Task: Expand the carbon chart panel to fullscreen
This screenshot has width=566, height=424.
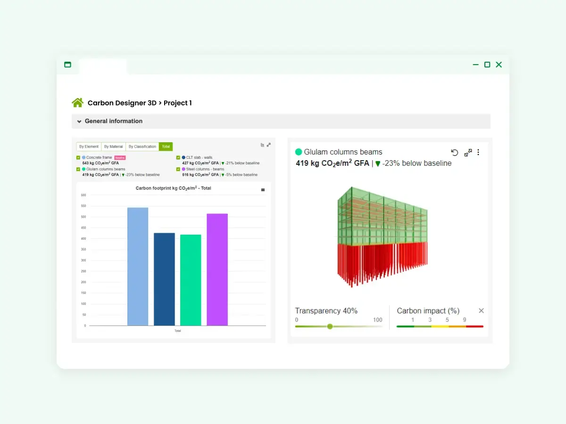Action: (269, 145)
